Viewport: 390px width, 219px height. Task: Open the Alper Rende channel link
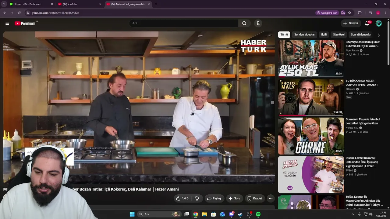(352, 50)
